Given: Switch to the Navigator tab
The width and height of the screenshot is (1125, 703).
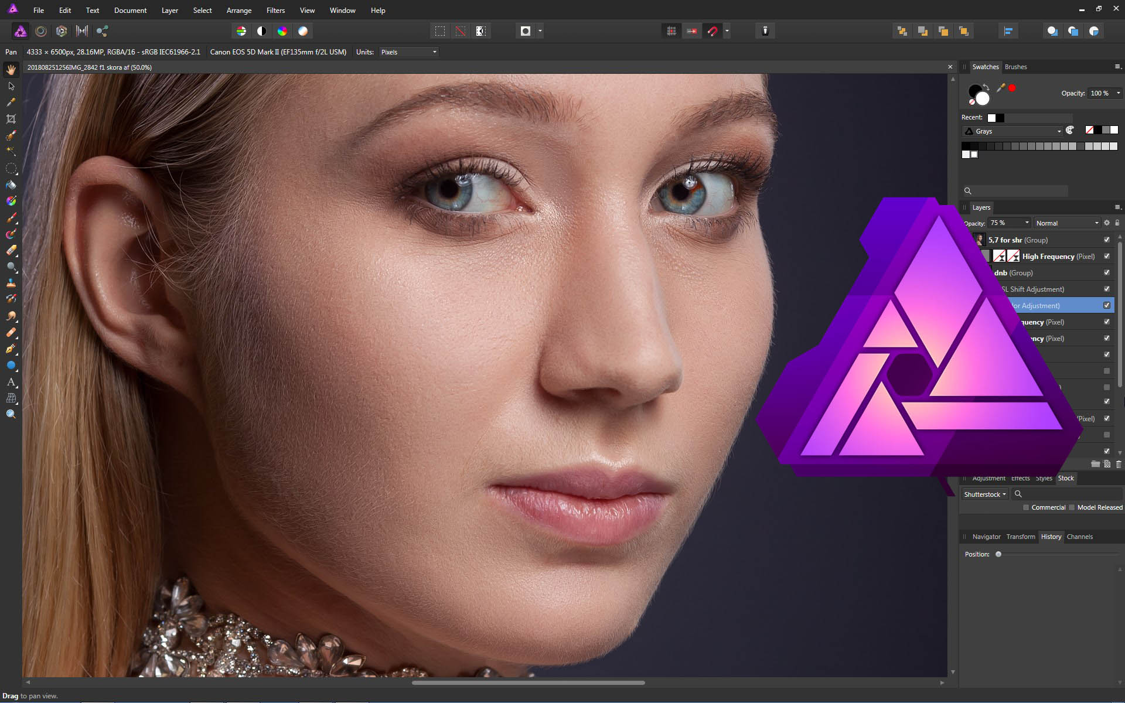Looking at the screenshot, I should [987, 537].
